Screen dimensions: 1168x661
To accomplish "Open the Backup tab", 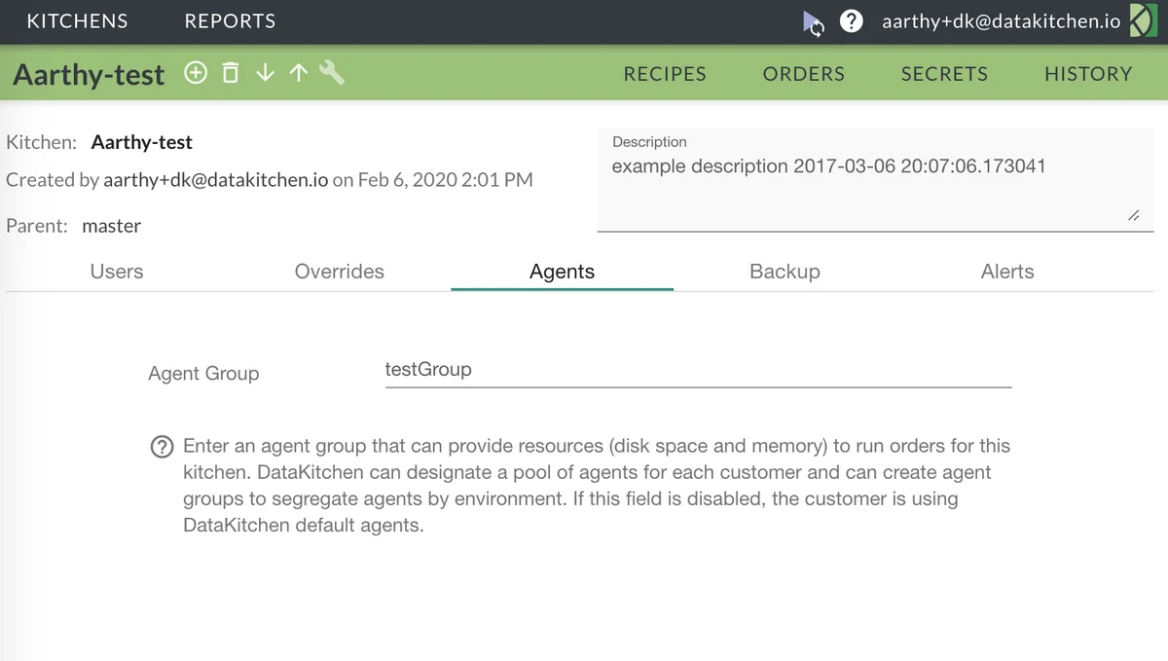I will click(x=785, y=272).
